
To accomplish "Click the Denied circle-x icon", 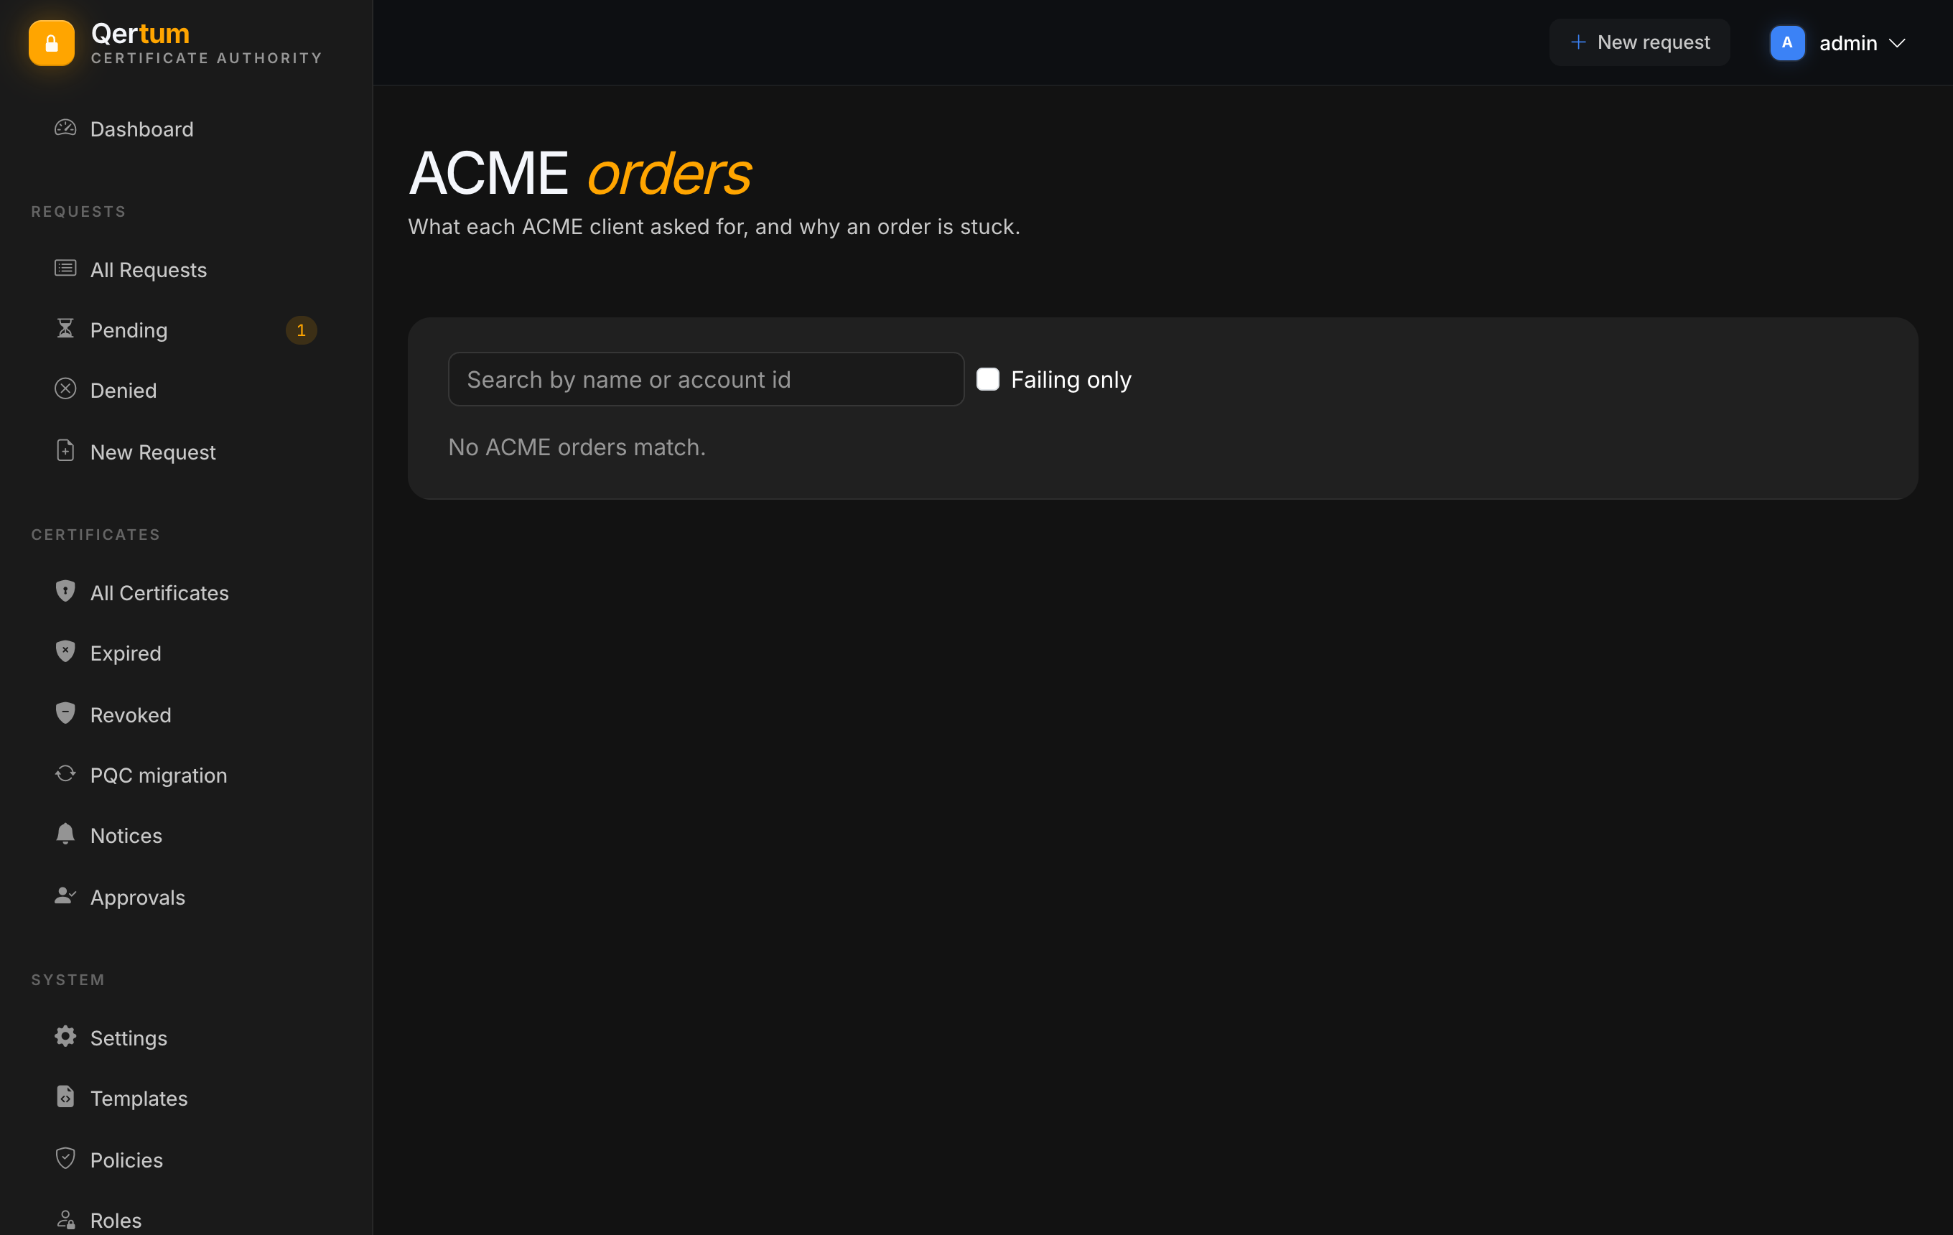I will click(x=65, y=389).
